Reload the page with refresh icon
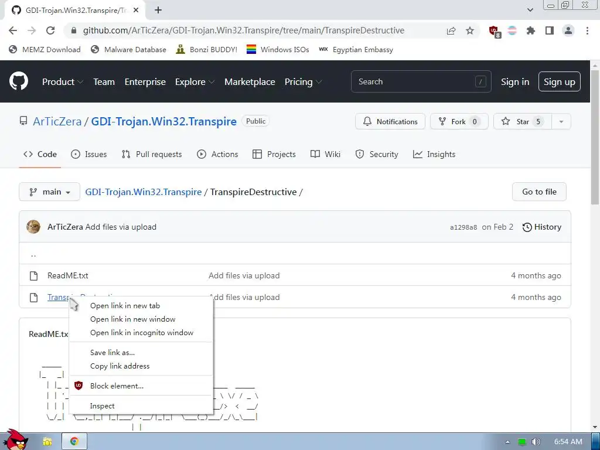This screenshot has height=450, width=600. [x=50, y=30]
